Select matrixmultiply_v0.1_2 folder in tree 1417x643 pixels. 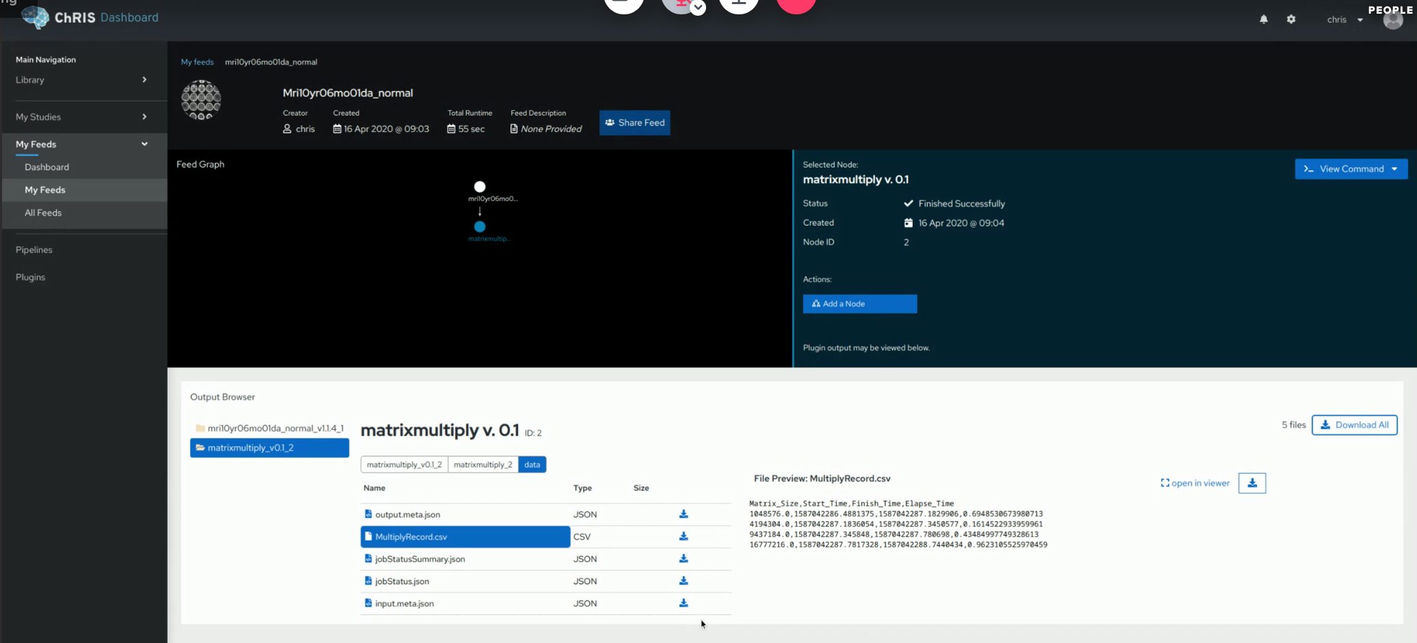(270, 447)
